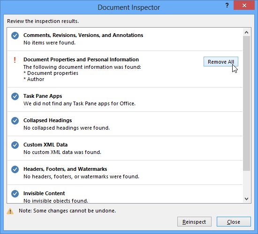
Task: Click the 'Custom XML Data' heading
Action: 46,145
